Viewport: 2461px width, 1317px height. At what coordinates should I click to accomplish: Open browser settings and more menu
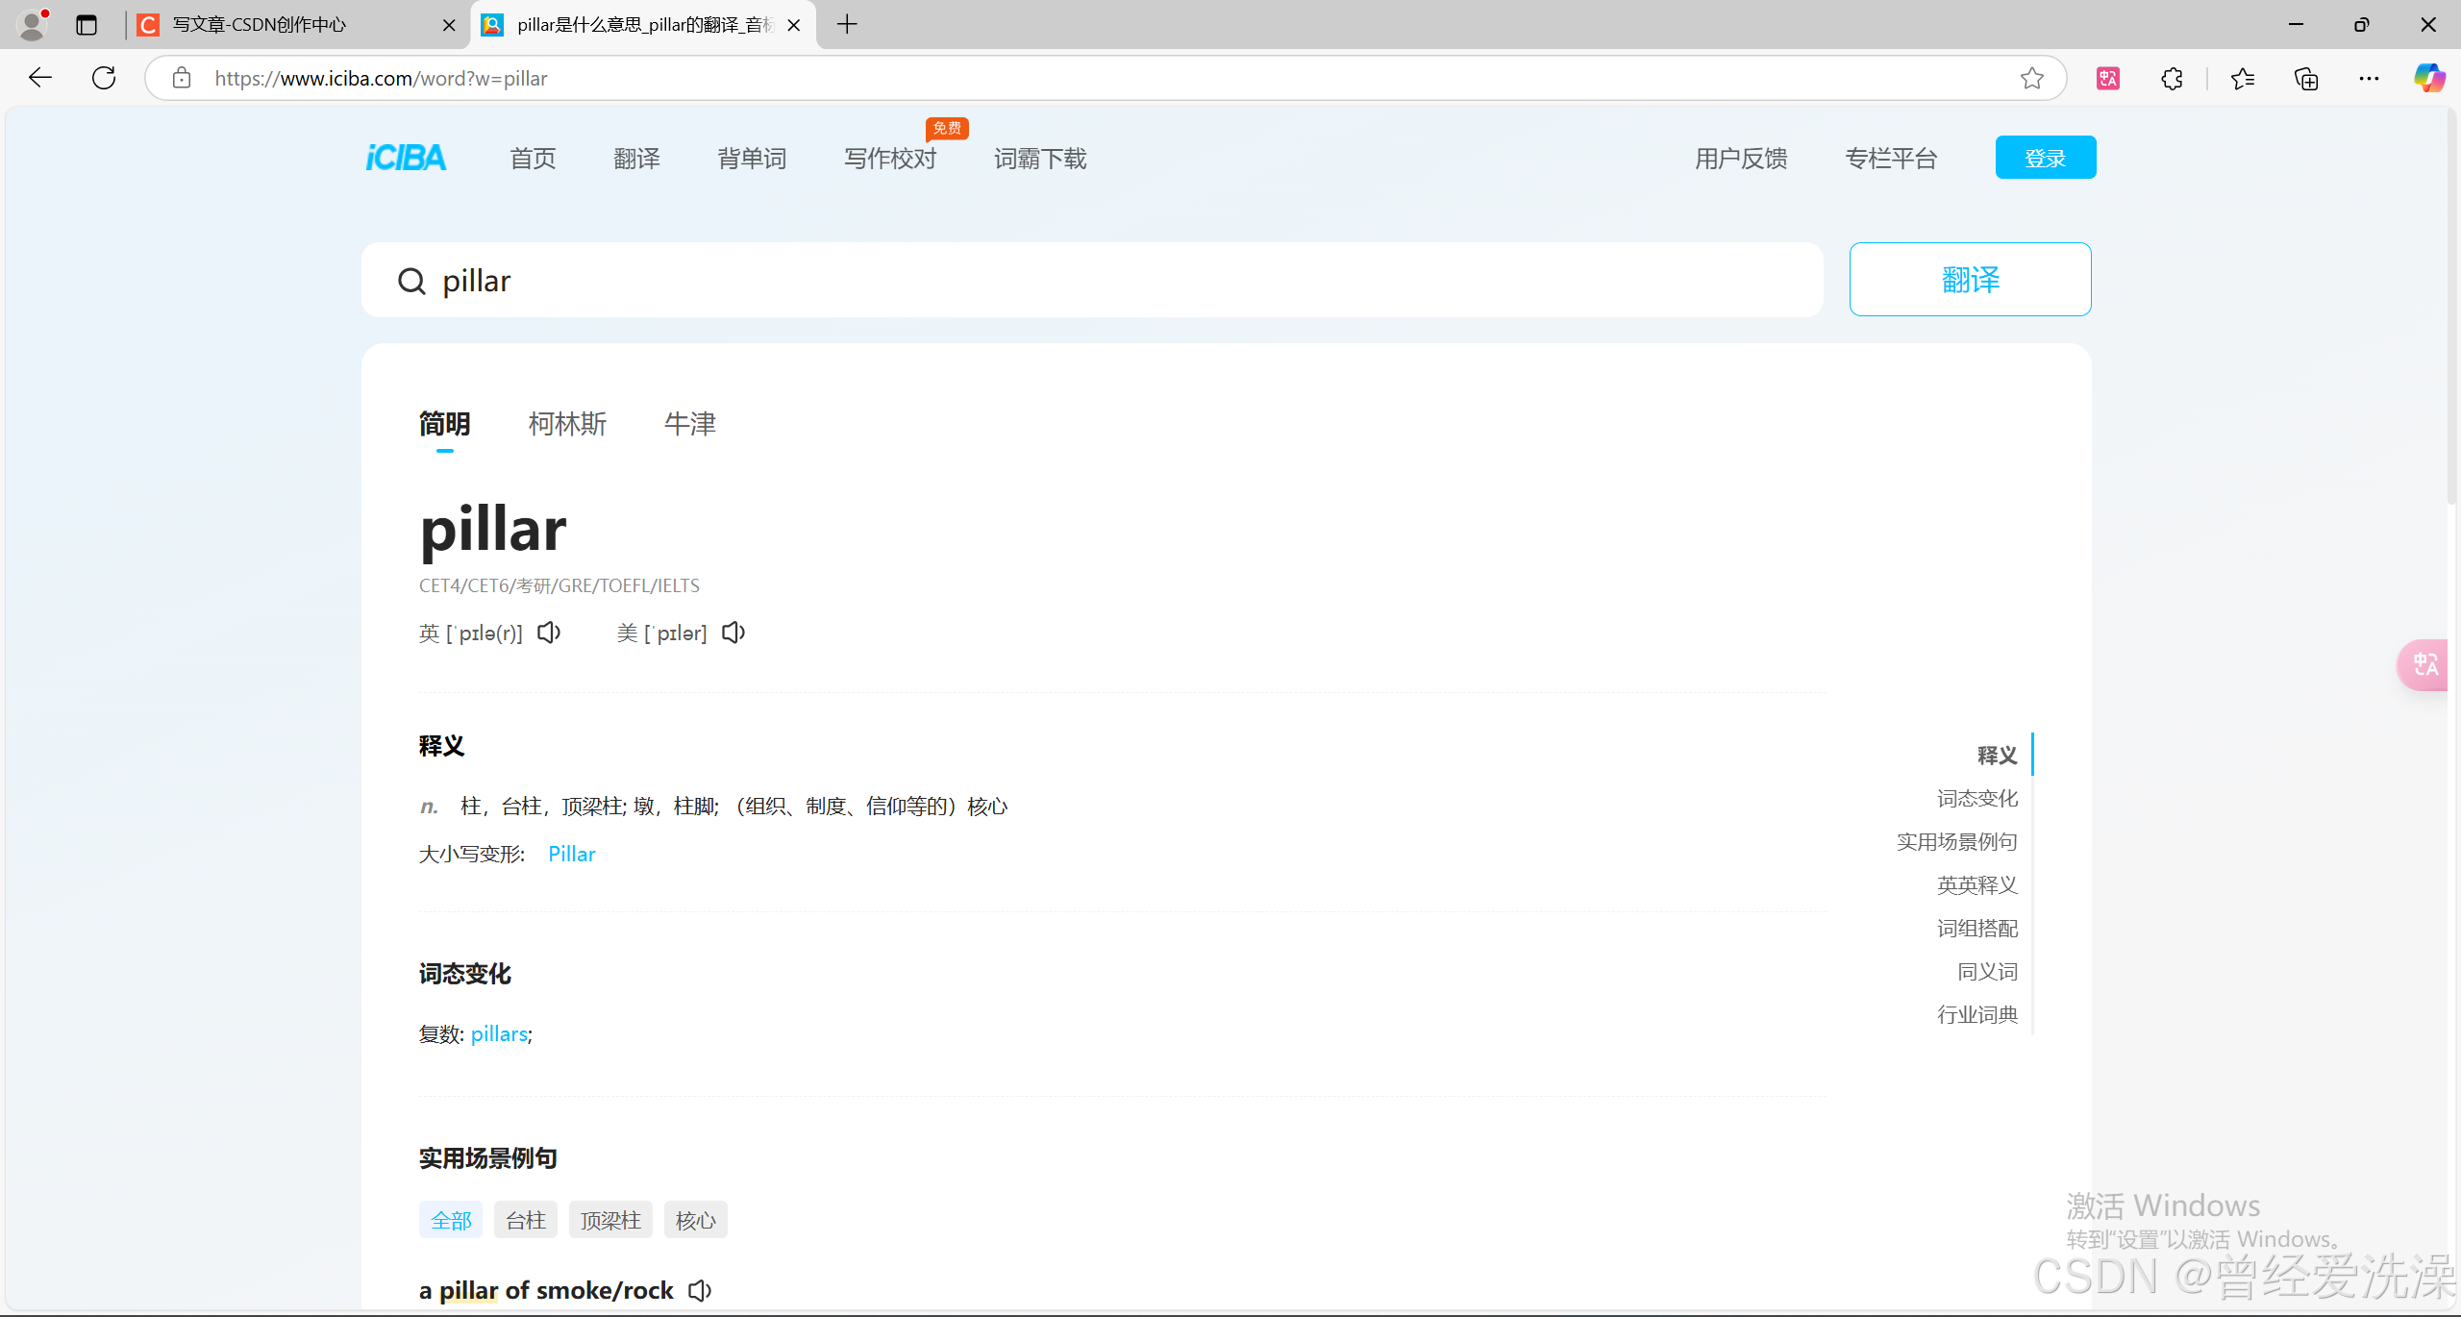(2369, 78)
